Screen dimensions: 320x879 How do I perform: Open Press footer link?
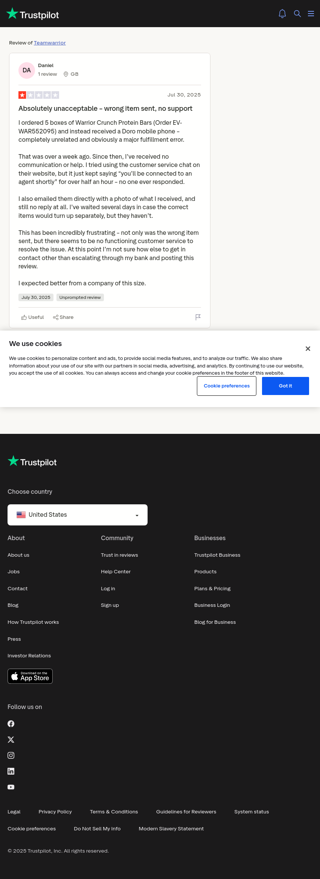point(14,639)
